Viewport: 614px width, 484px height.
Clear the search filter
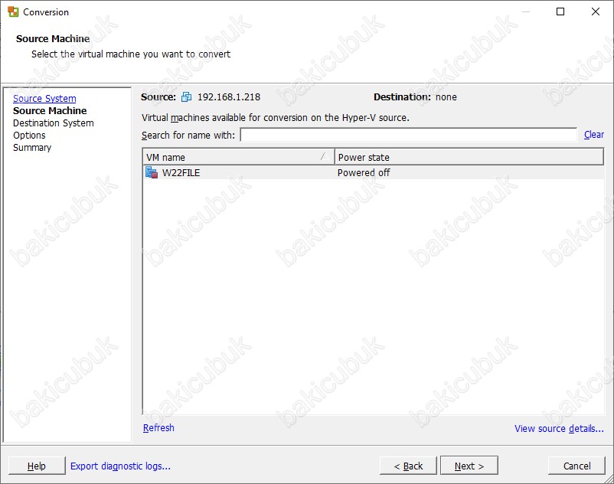[593, 135]
